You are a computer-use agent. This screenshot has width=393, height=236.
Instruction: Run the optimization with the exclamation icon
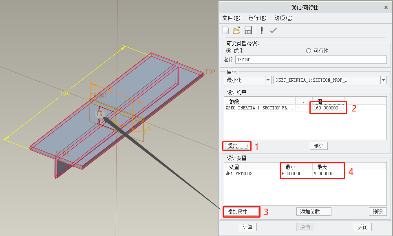click(x=261, y=30)
